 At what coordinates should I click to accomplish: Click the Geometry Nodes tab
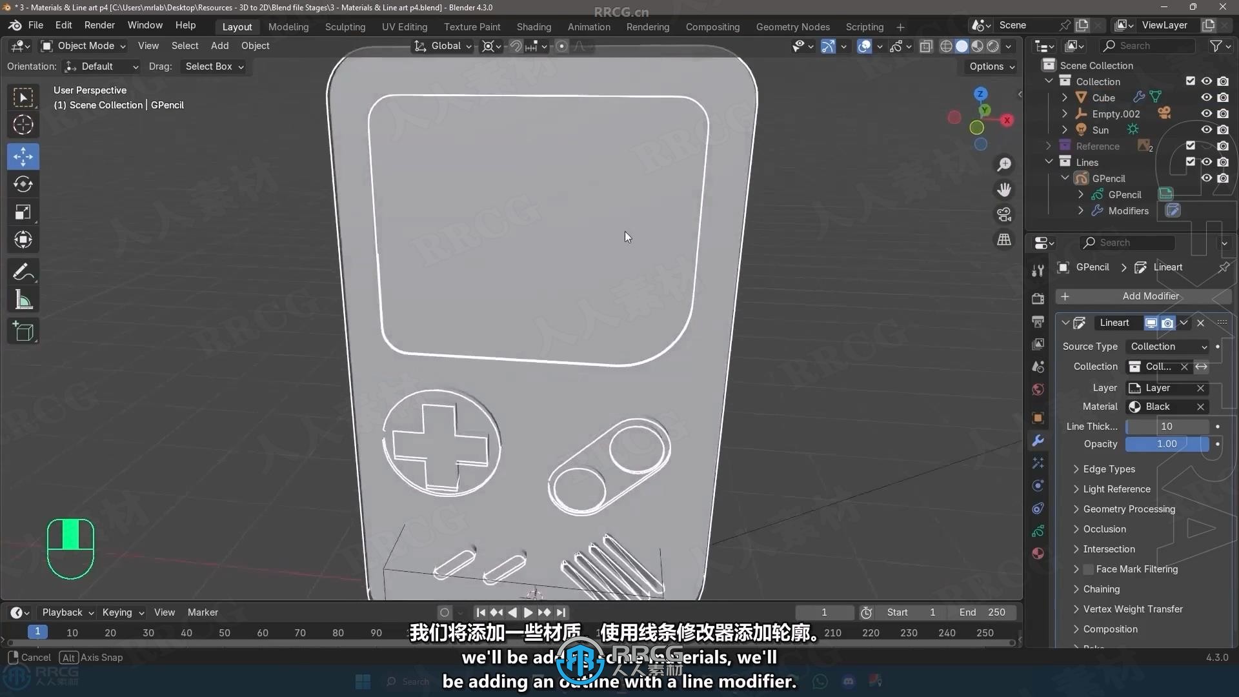coord(792,26)
